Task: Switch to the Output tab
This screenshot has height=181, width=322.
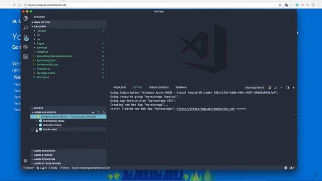Action: [137, 87]
